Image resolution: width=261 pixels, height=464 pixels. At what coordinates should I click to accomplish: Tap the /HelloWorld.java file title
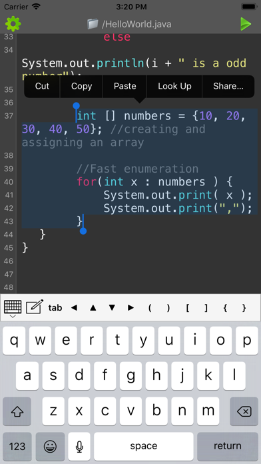136,24
